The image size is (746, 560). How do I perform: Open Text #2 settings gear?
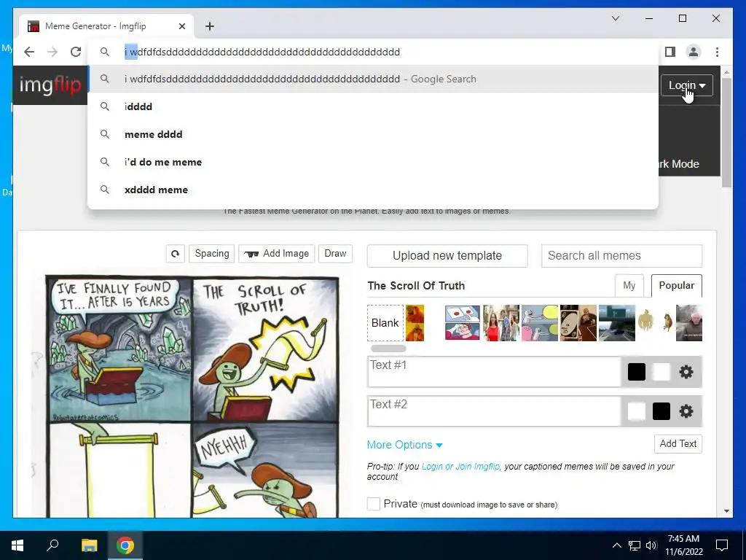686,411
